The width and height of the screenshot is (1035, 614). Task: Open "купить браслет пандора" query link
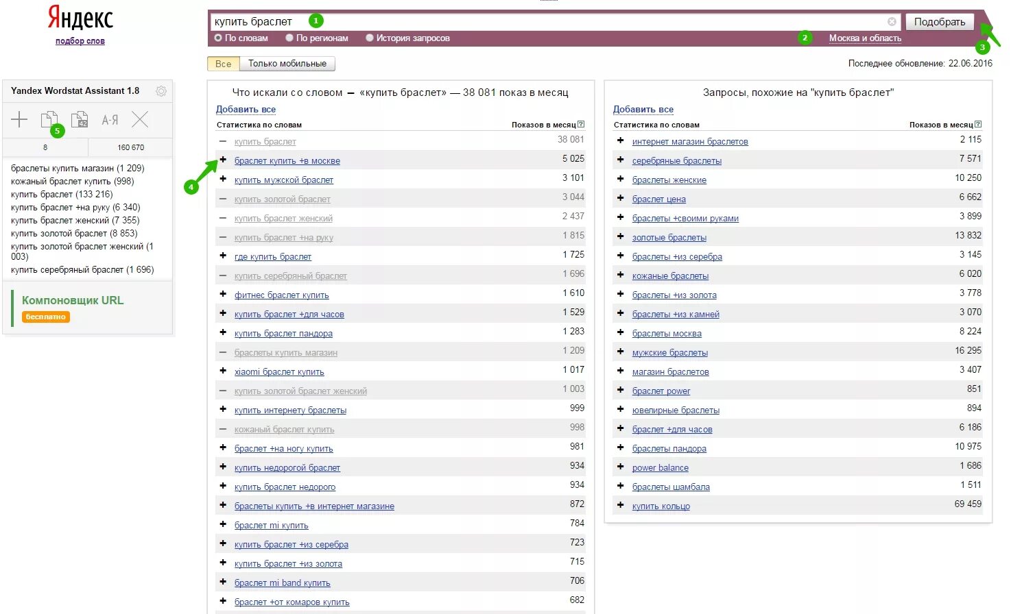click(283, 334)
